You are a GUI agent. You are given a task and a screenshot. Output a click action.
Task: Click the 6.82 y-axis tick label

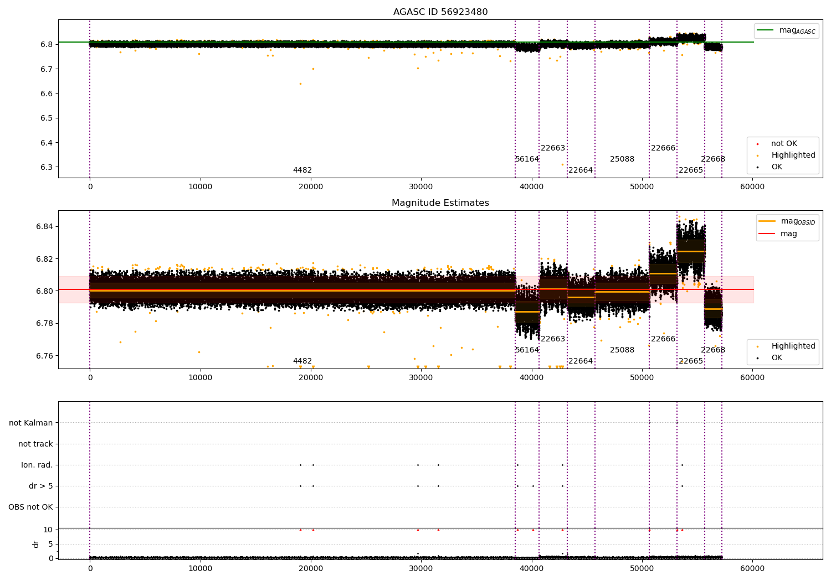(44, 259)
